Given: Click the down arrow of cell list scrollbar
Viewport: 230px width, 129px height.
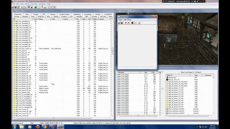Looking at the screenshot, I should click(162, 113).
